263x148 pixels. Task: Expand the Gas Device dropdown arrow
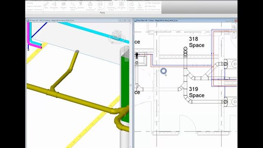click(x=103, y=9)
